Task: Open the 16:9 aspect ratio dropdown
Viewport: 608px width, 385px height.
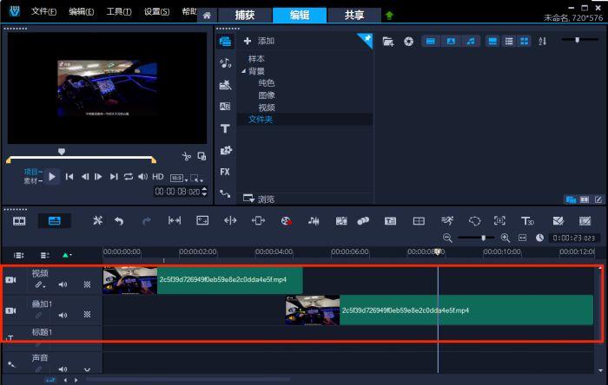Action: tap(177, 177)
